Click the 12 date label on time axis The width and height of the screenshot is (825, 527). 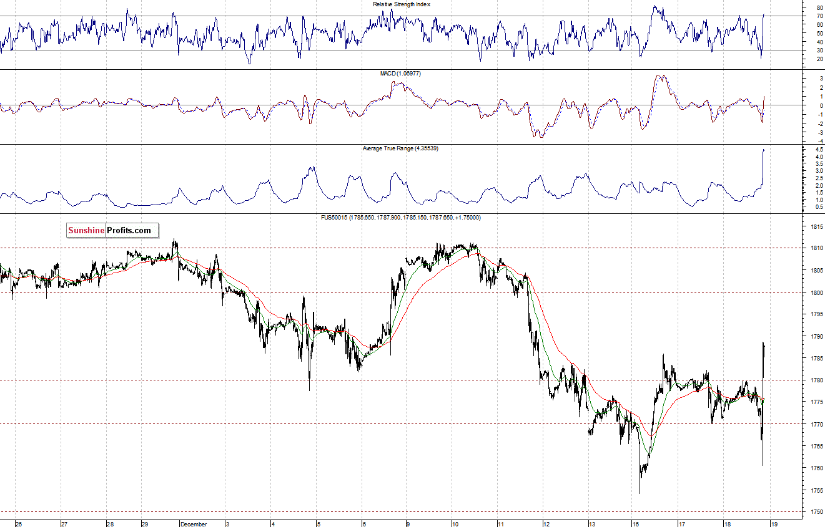point(546,524)
